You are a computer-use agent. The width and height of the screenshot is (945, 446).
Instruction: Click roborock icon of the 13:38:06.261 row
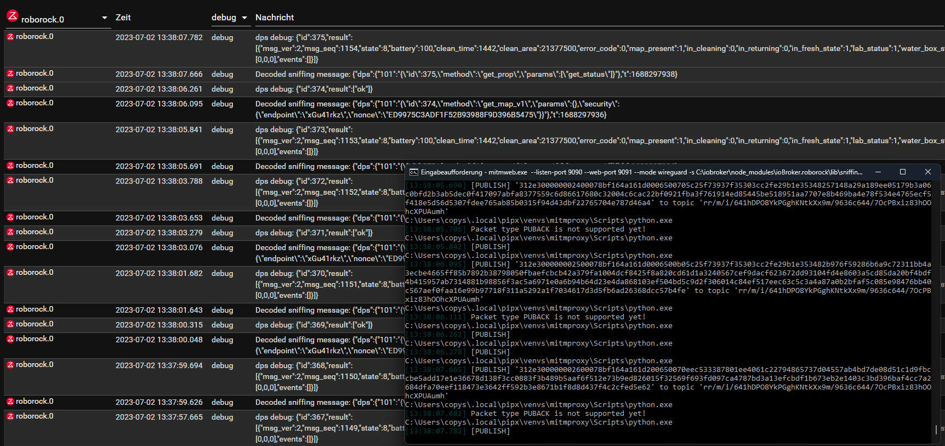click(10, 88)
